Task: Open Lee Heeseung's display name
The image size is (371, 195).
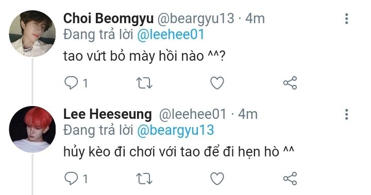Action: tap(107, 114)
